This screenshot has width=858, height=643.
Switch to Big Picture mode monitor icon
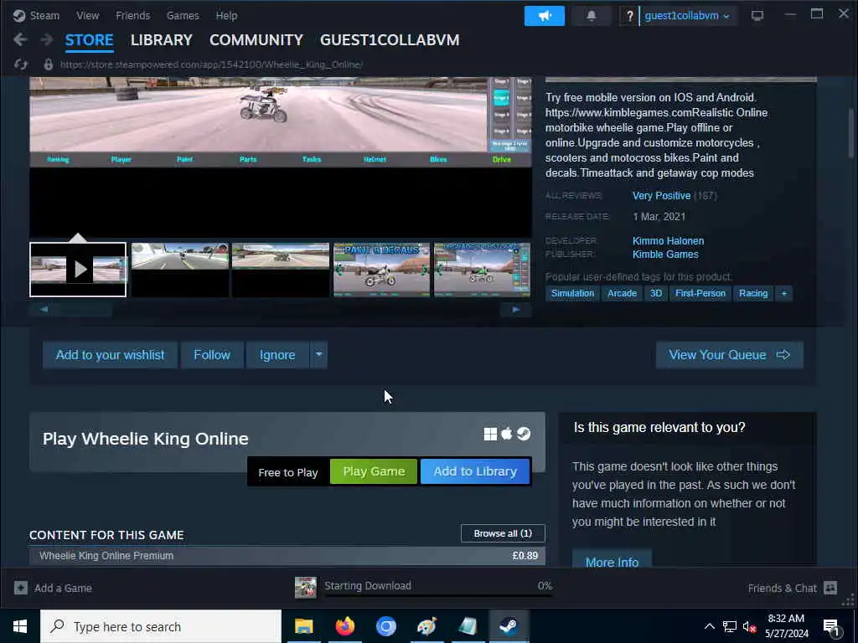click(x=757, y=16)
